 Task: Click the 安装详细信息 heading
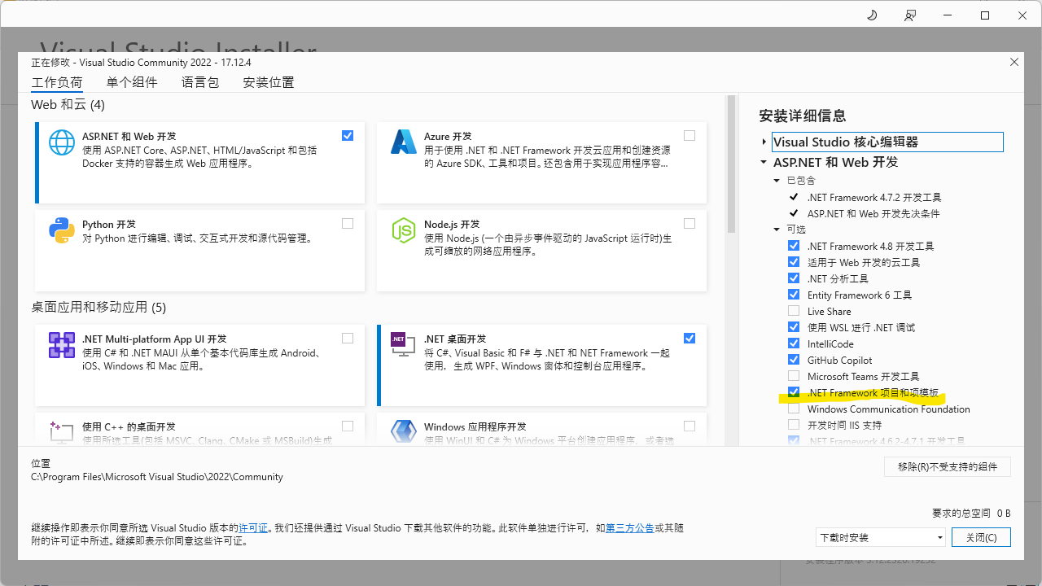click(803, 116)
